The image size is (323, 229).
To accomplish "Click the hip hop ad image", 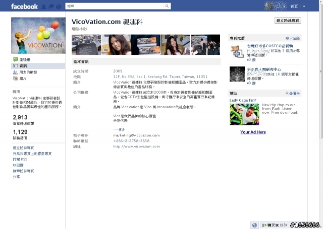I will click(x=244, y=114).
